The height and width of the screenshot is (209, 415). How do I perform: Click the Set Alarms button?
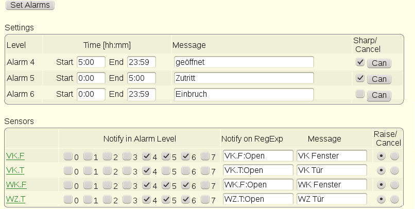coord(30,5)
